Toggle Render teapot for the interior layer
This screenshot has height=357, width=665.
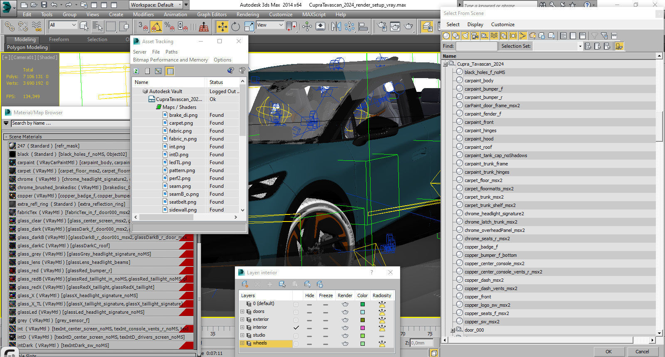(x=345, y=328)
